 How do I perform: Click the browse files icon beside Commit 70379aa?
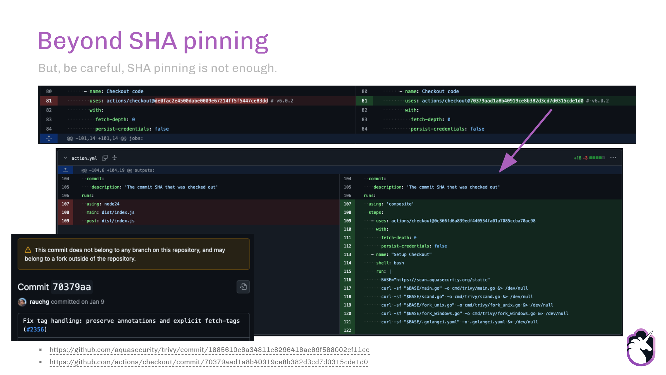[x=243, y=287]
